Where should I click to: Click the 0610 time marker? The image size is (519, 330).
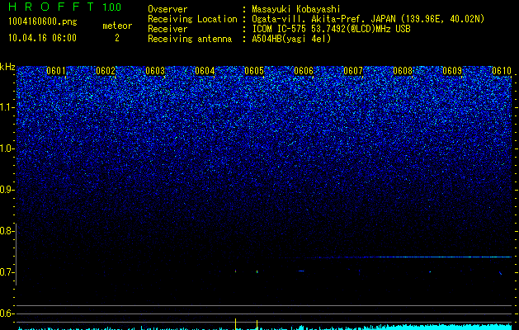tap(502, 71)
